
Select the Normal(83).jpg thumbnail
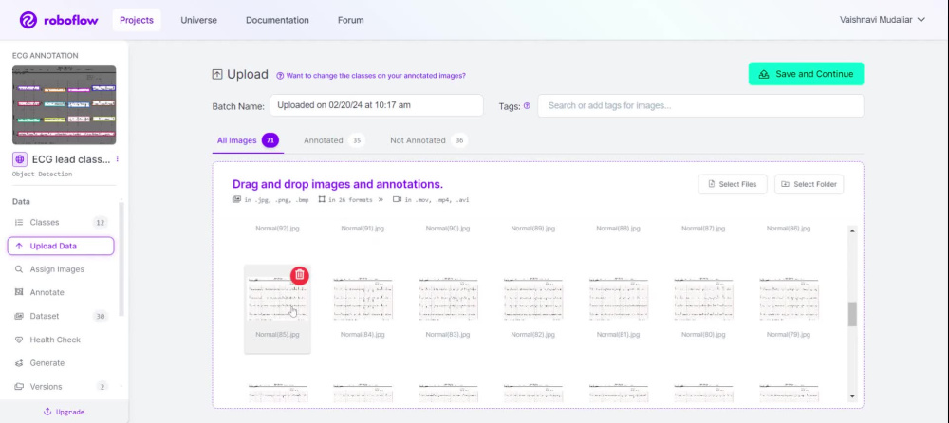(x=448, y=299)
